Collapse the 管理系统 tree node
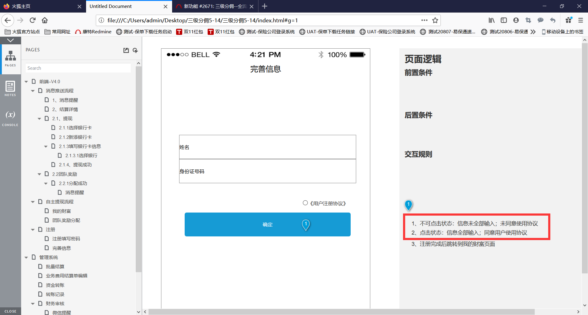The image size is (588, 315). pos(26,258)
